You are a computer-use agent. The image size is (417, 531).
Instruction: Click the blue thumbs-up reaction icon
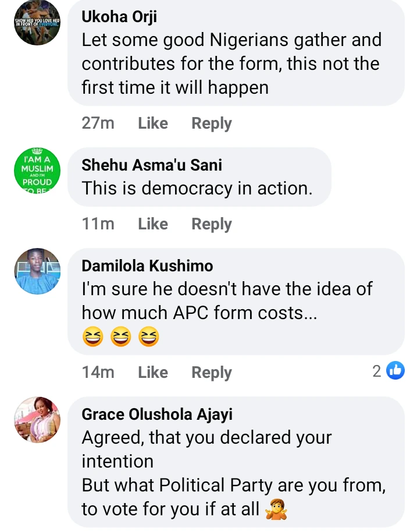(395, 370)
